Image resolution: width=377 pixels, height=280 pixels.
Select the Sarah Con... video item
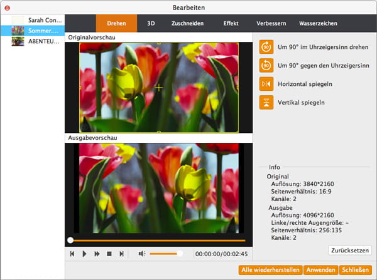pos(33,20)
